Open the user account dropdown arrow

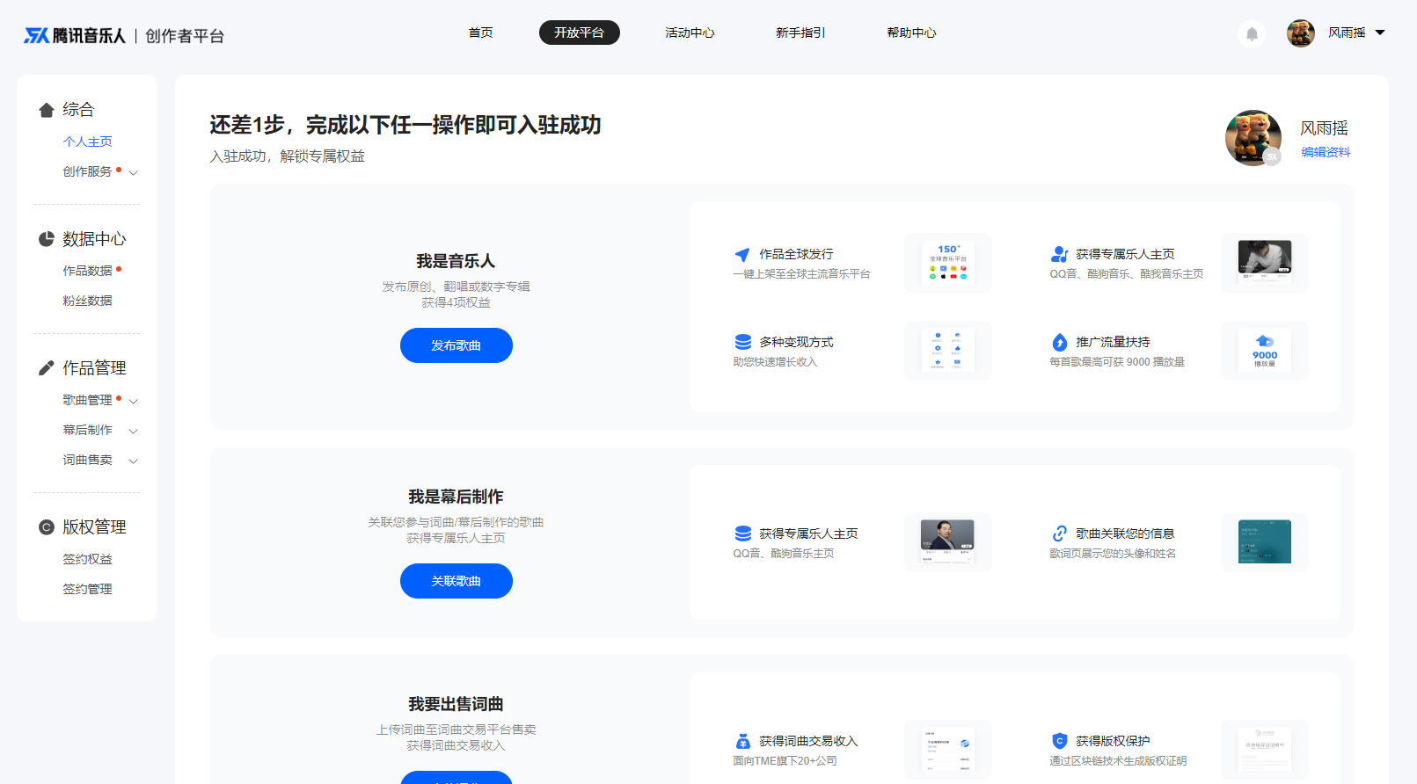click(1380, 33)
